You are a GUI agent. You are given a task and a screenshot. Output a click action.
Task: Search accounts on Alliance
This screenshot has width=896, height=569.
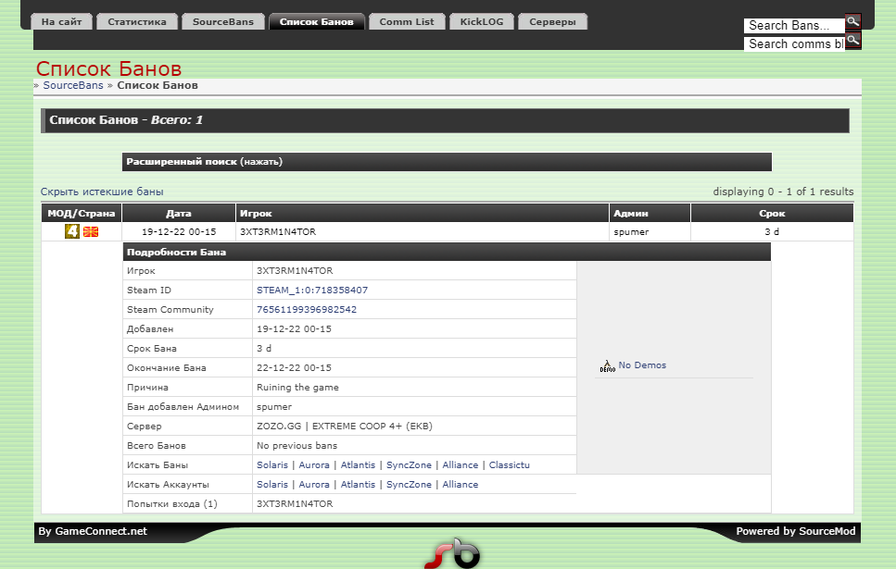(460, 484)
